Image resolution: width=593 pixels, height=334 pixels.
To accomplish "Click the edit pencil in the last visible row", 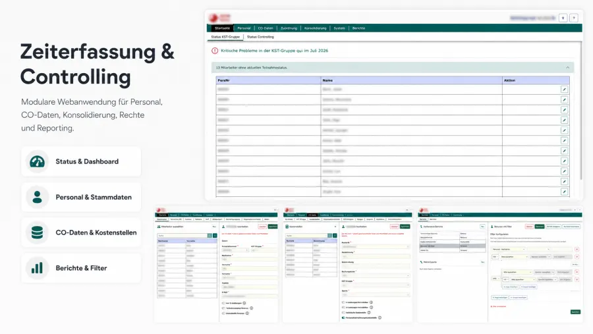I will pos(564,192).
